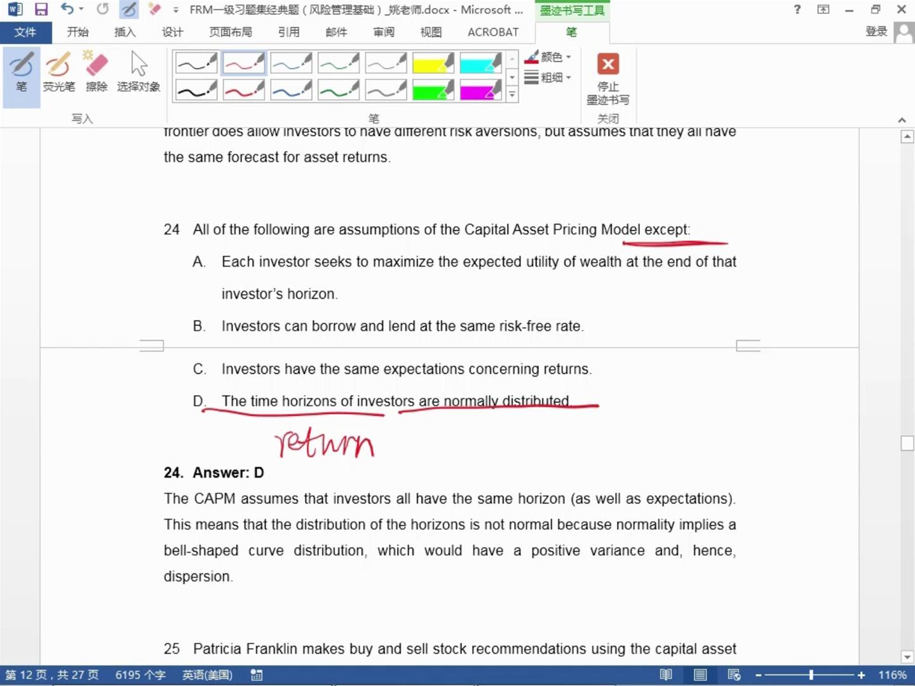Switch to the Page Layout (页面布局) tab
915x686 pixels.
click(x=230, y=32)
